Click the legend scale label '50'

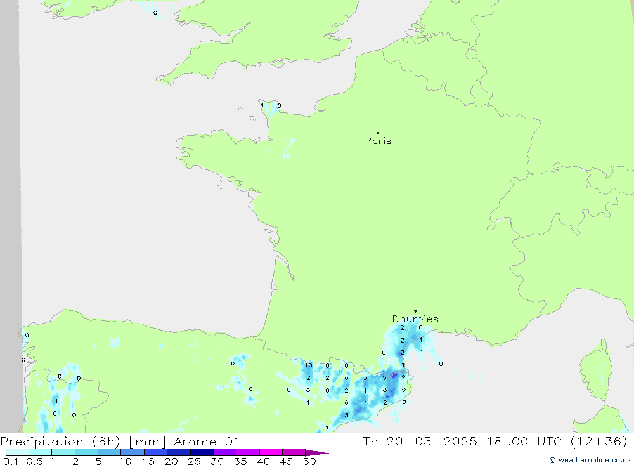[309, 461]
